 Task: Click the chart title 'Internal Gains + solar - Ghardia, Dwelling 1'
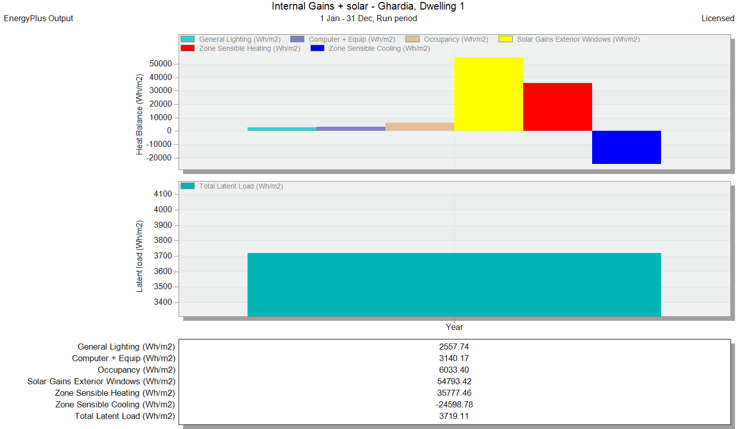point(368,6)
